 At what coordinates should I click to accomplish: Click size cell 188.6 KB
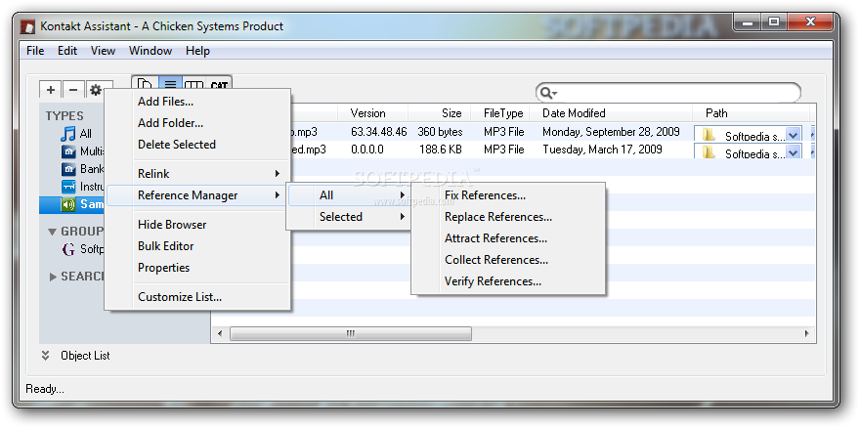click(441, 150)
